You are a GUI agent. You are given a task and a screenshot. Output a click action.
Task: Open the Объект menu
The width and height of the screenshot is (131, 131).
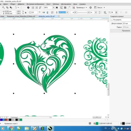[13, 4]
